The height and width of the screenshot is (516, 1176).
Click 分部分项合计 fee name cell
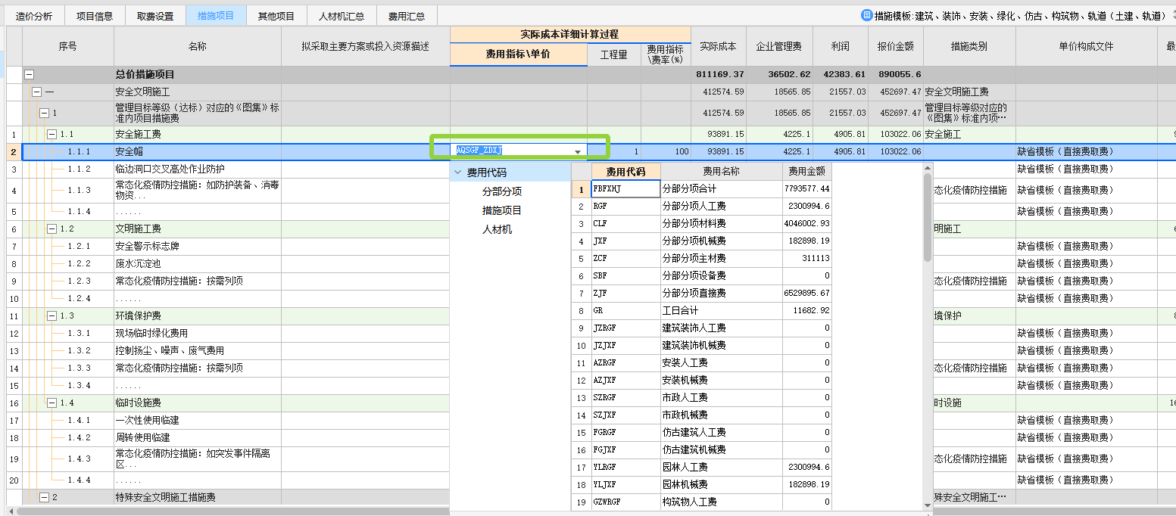(x=722, y=188)
